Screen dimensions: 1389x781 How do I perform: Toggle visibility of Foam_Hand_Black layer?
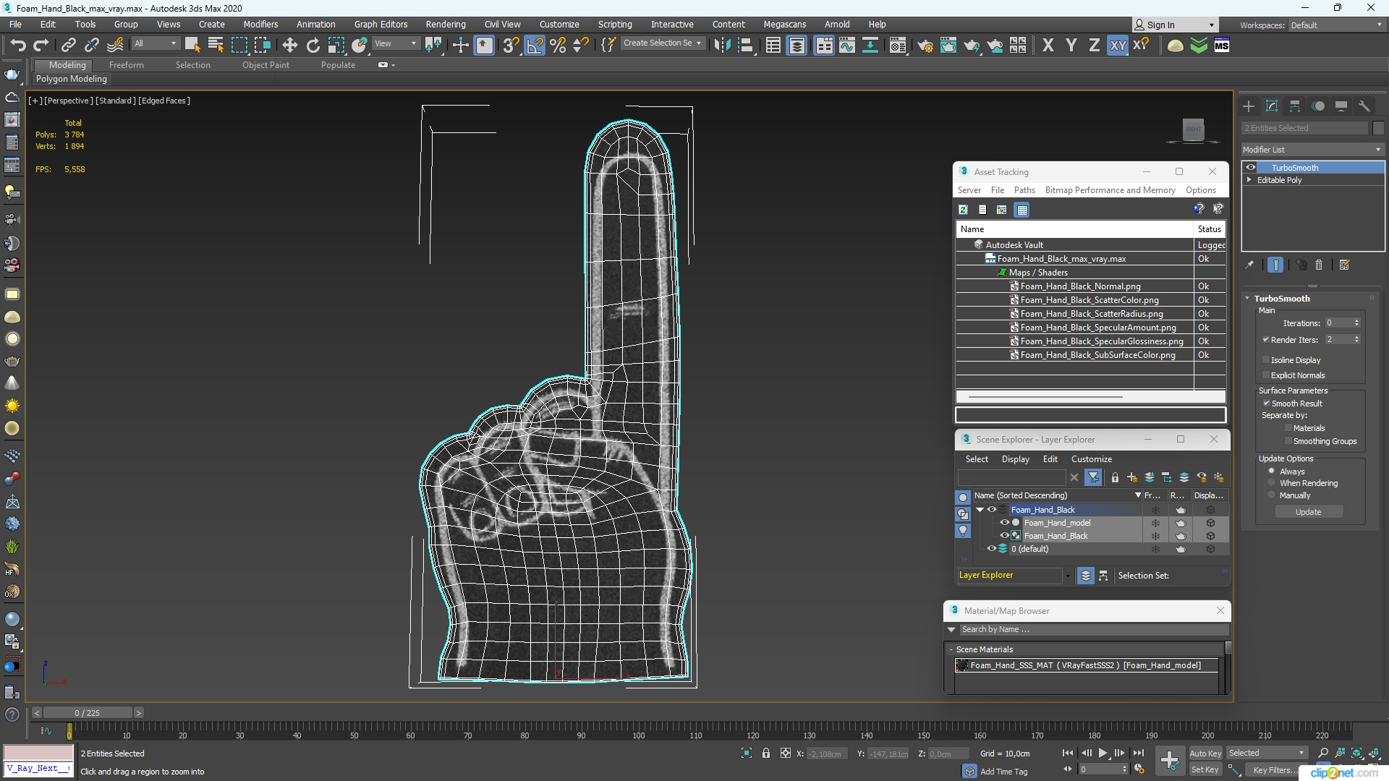click(x=991, y=509)
